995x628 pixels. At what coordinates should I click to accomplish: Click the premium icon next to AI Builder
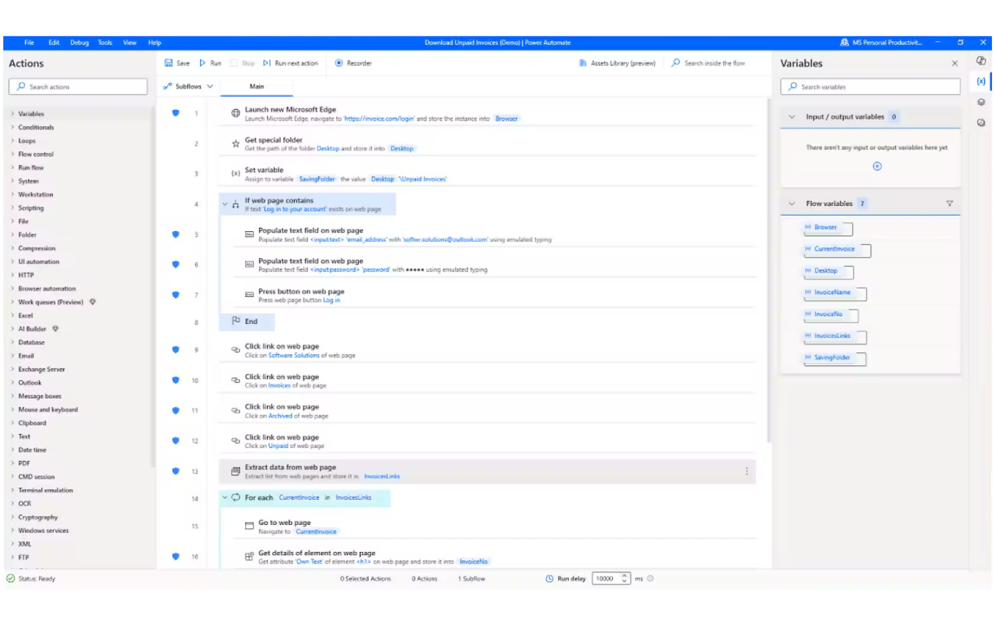(55, 329)
